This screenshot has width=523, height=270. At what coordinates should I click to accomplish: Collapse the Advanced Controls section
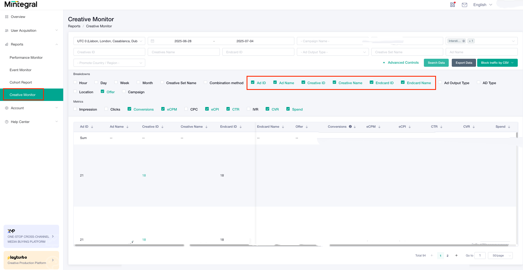(401, 63)
